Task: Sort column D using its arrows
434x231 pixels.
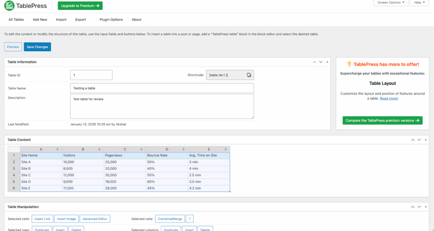Action: 184,149
